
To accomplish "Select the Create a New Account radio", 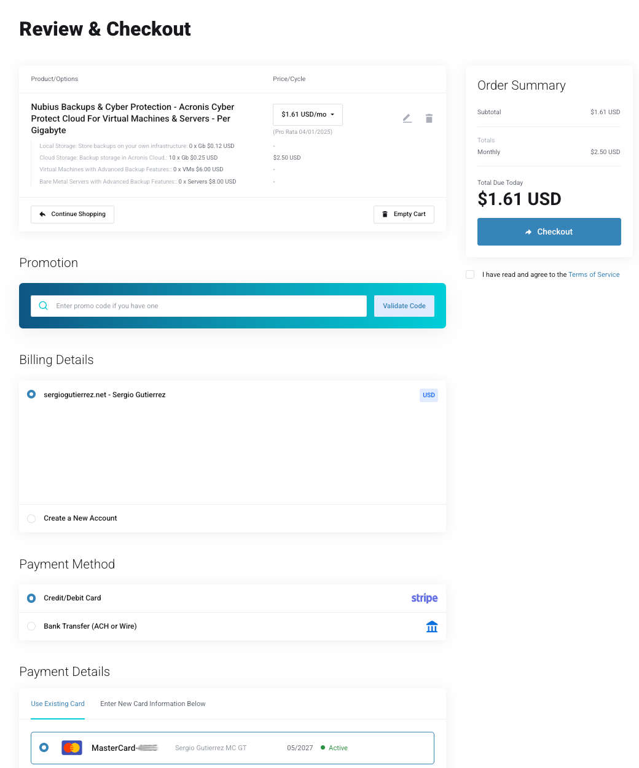I will [31, 519].
